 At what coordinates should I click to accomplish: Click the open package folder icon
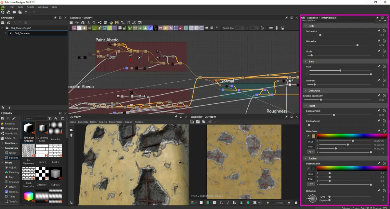(14, 12)
